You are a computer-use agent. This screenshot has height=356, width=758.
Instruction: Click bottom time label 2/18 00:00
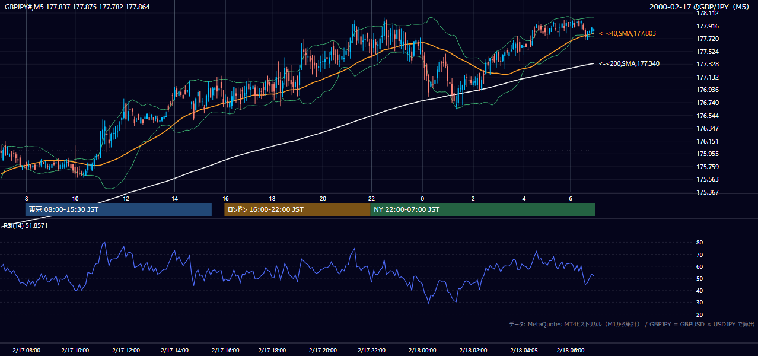[x=422, y=351]
